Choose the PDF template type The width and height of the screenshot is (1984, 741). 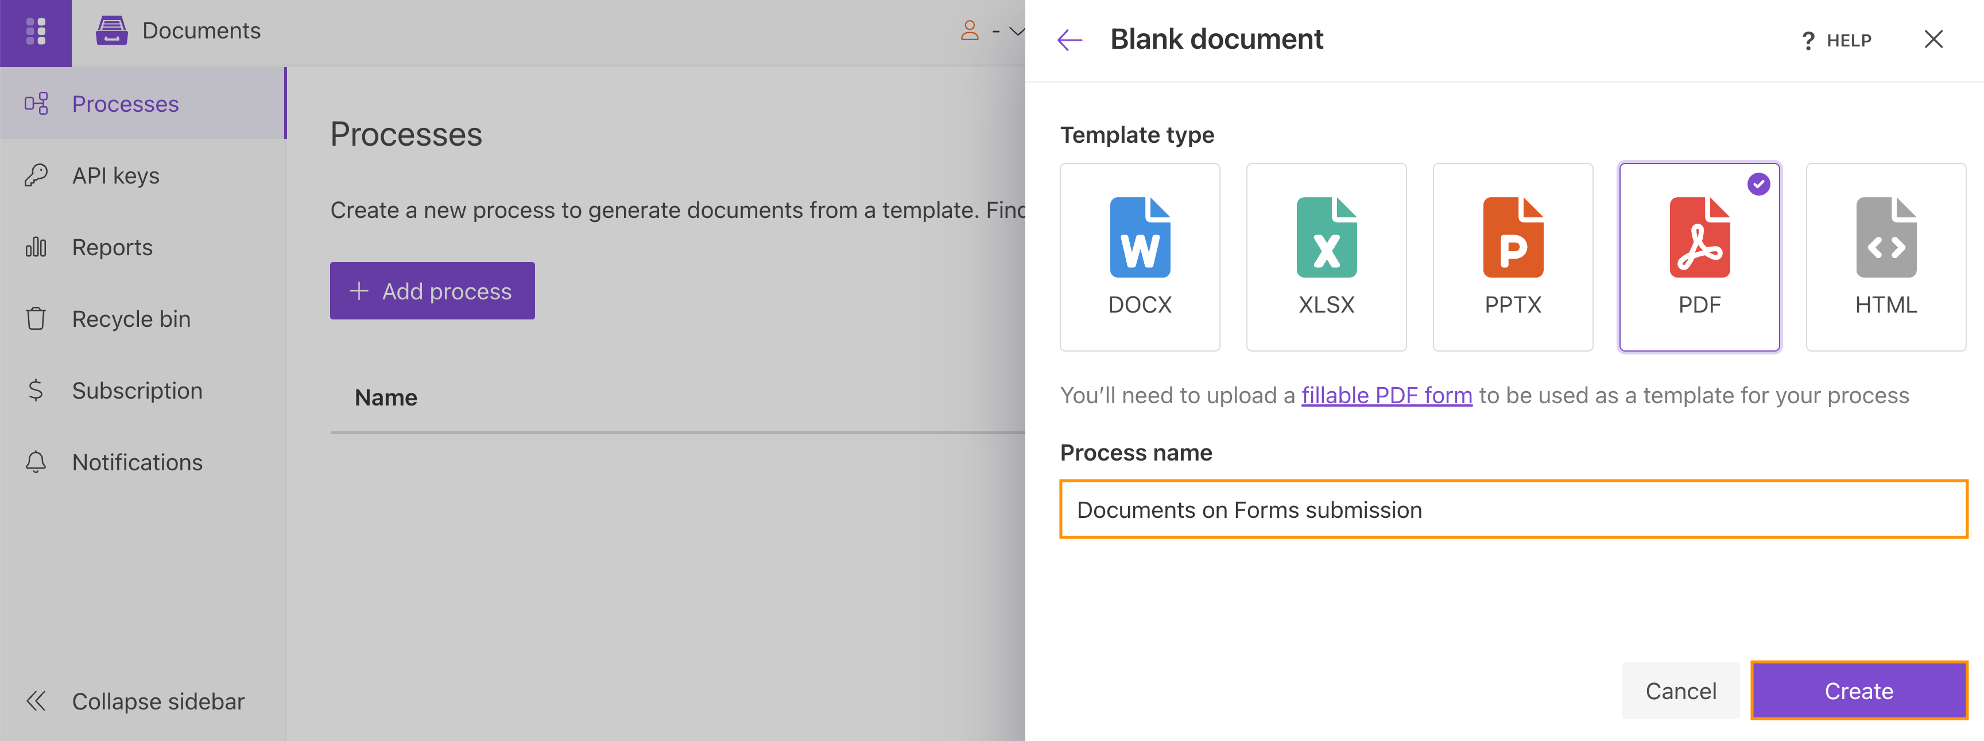click(1699, 257)
